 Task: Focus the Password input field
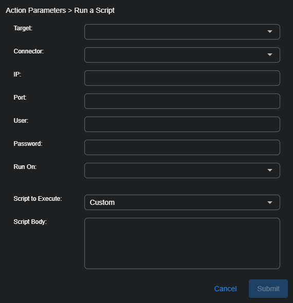[182, 147]
